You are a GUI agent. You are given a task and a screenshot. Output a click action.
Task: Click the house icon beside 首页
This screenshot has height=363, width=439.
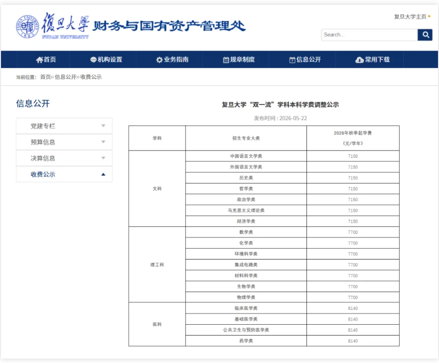coord(39,59)
